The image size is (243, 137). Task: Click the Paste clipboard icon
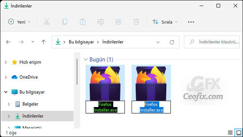(x=83, y=22)
